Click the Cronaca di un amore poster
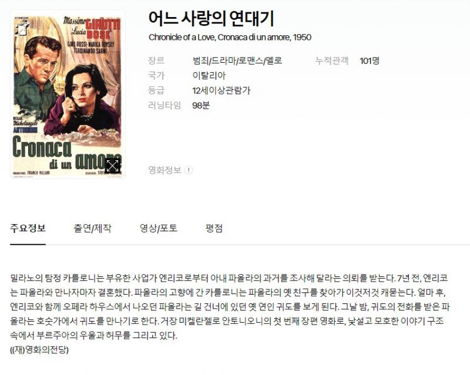470x375 pixels. pos(68,94)
